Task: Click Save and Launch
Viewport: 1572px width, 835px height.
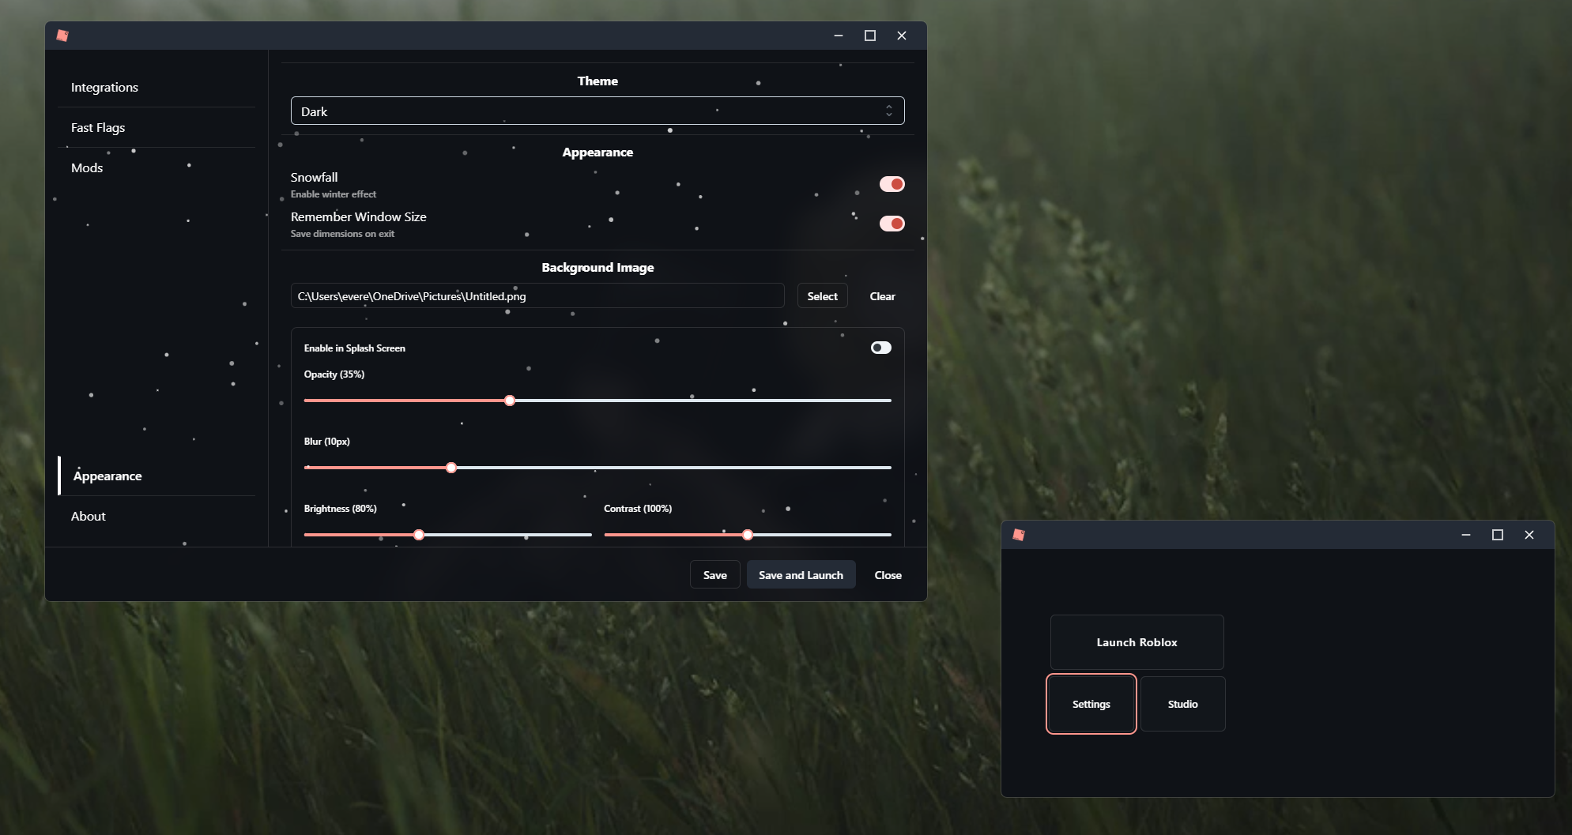Action: coord(801,575)
